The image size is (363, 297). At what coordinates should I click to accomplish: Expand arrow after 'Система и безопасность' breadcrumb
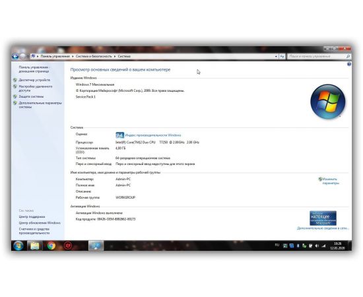click(115, 56)
